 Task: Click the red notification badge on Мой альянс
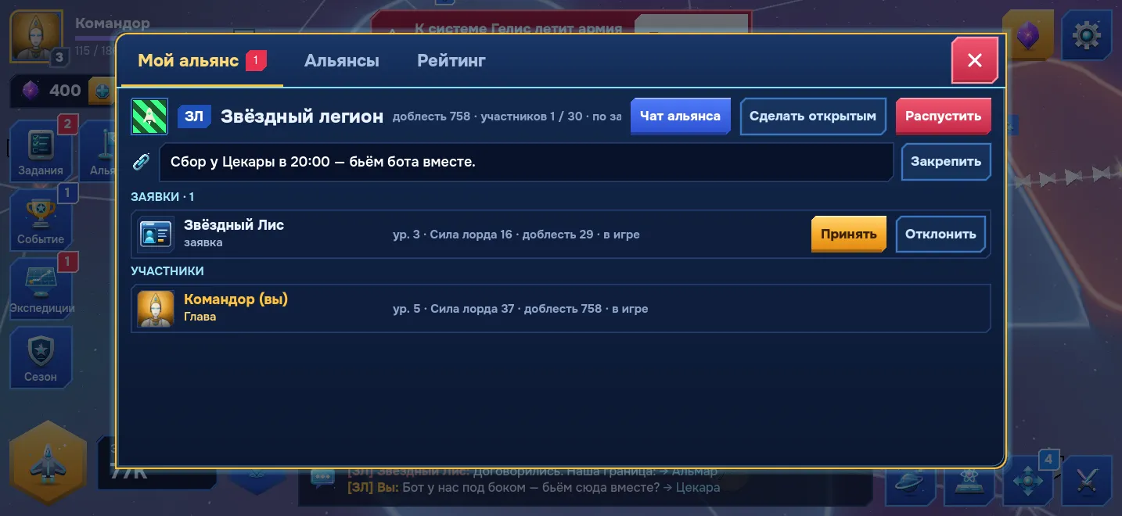pos(256,60)
